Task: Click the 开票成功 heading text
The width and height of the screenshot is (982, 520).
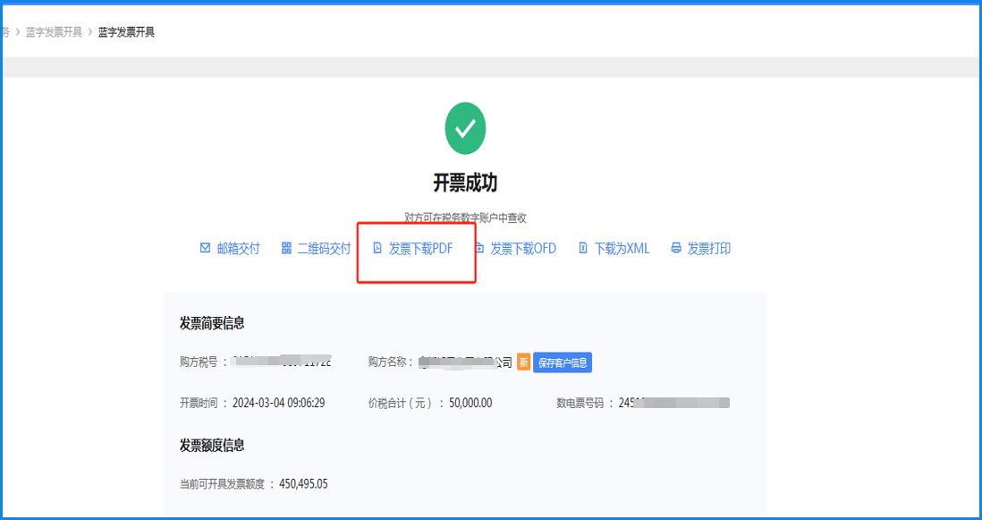Action: 465,183
